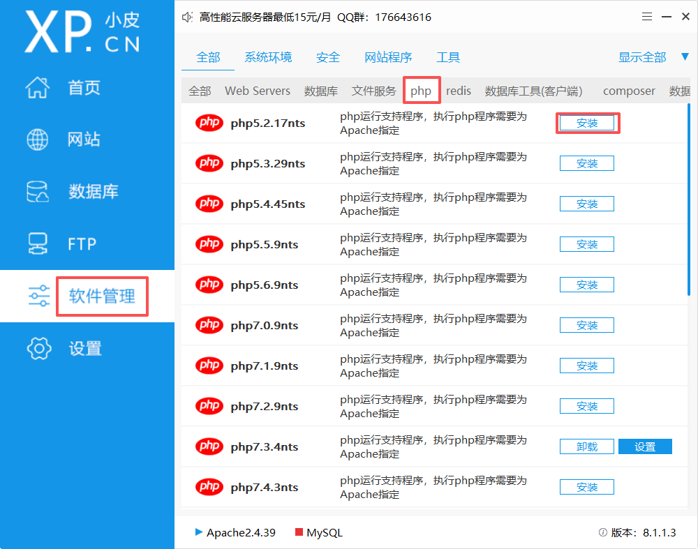The height and width of the screenshot is (549, 698).
Task: Click the MySQL stopped red square icon
Action: [x=299, y=532]
